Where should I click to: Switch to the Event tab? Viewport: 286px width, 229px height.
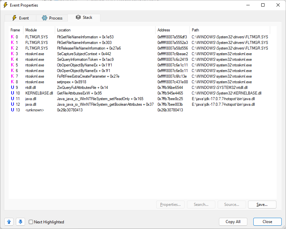pos(20,18)
